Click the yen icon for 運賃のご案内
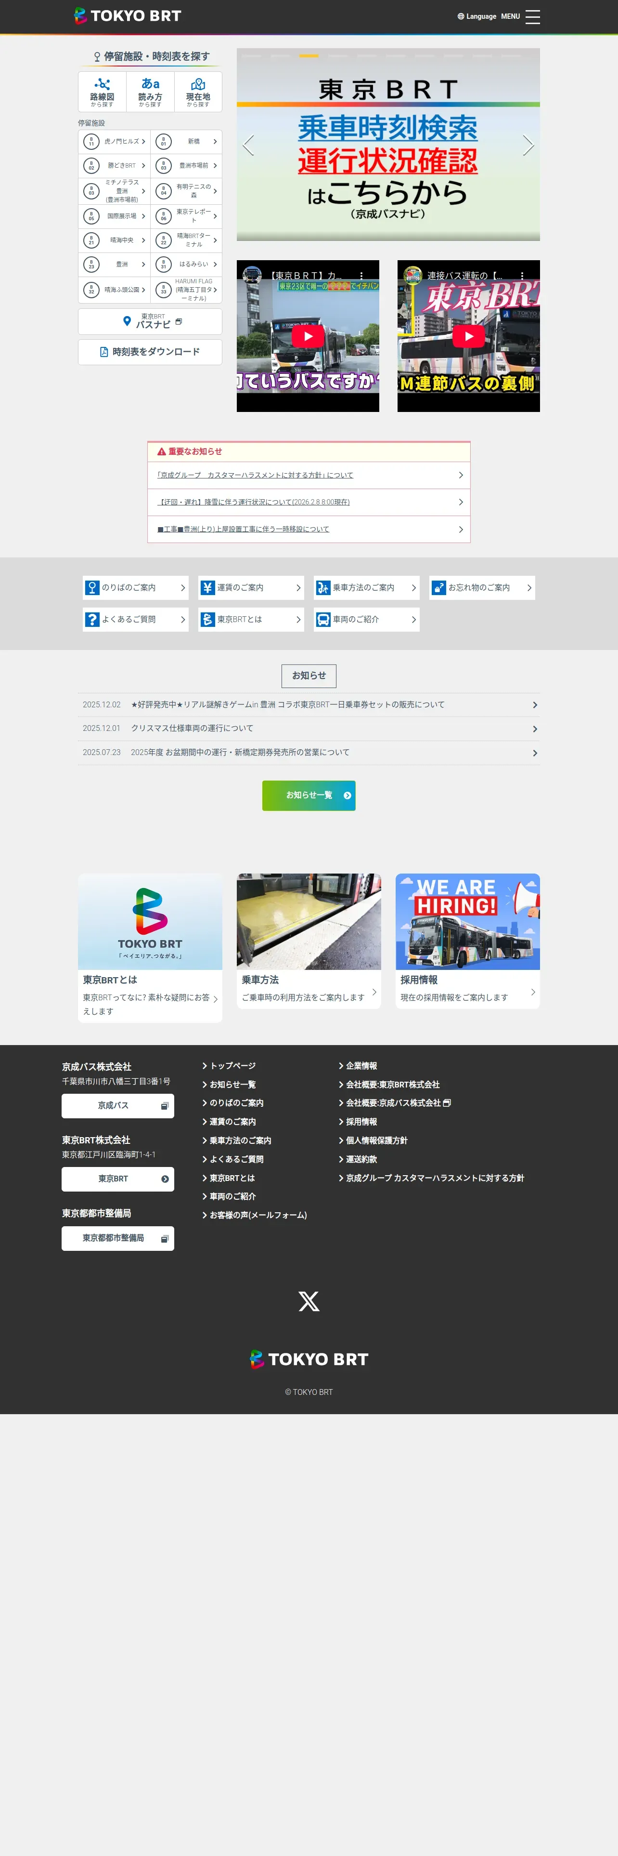This screenshot has width=618, height=1856. click(x=207, y=588)
